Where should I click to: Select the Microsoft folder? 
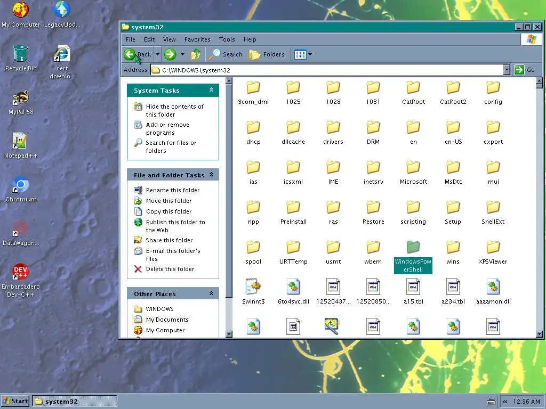point(413,173)
